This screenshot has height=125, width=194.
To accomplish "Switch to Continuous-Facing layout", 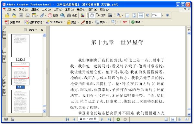I will [180, 119].
